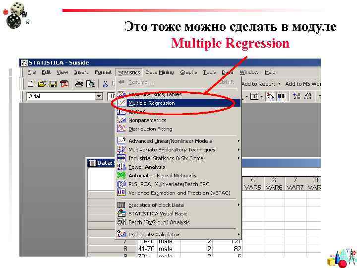
Task: Close the open Statistics menu
Action: (x=129, y=72)
